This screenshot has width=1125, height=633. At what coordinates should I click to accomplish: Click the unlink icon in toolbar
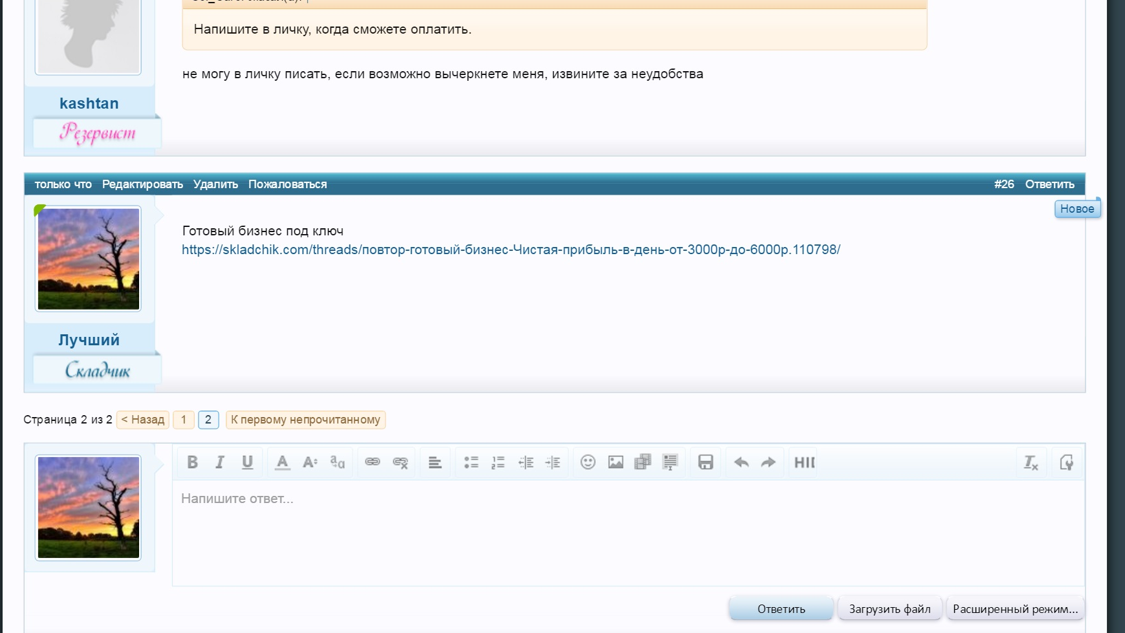pyautogui.click(x=400, y=462)
